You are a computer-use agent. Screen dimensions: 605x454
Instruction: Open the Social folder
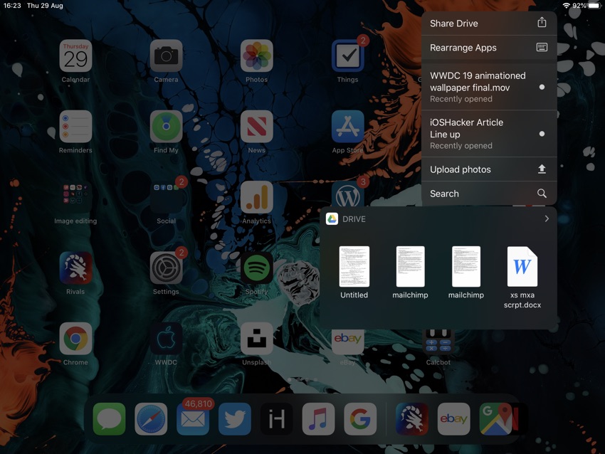(x=166, y=197)
